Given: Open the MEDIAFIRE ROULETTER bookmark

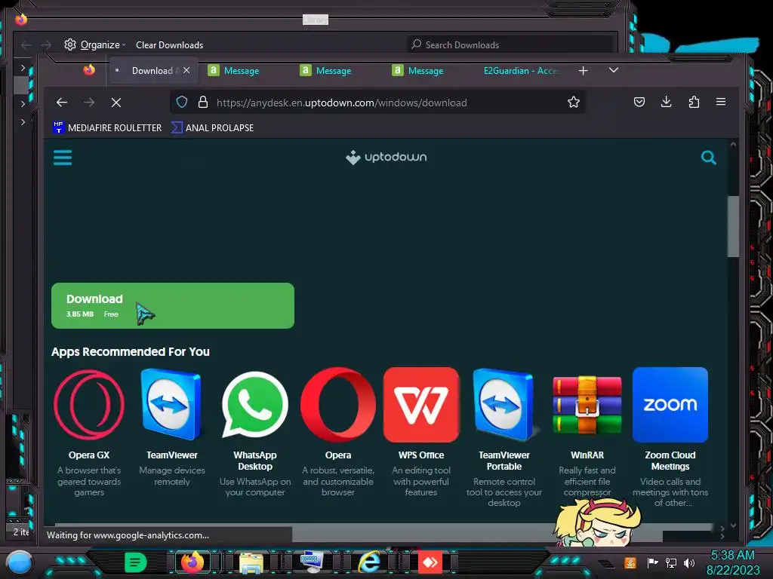Looking at the screenshot, I should [x=107, y=127].
